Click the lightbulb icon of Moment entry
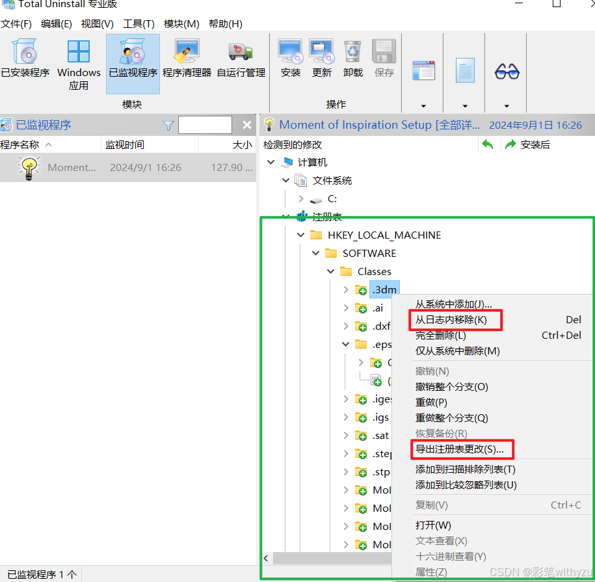 [x=29, y=167]
